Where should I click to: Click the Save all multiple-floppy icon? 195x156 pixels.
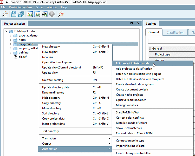pyautogui.click(x=21, y=14)
